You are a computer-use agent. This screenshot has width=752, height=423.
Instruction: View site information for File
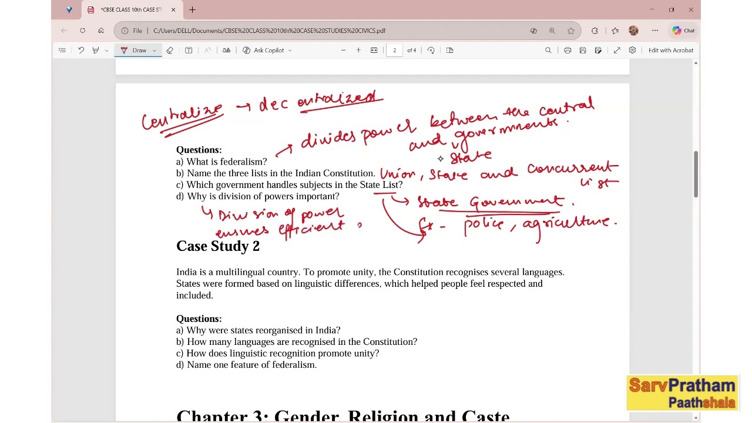pyautogui.click(x=132, y=31)
